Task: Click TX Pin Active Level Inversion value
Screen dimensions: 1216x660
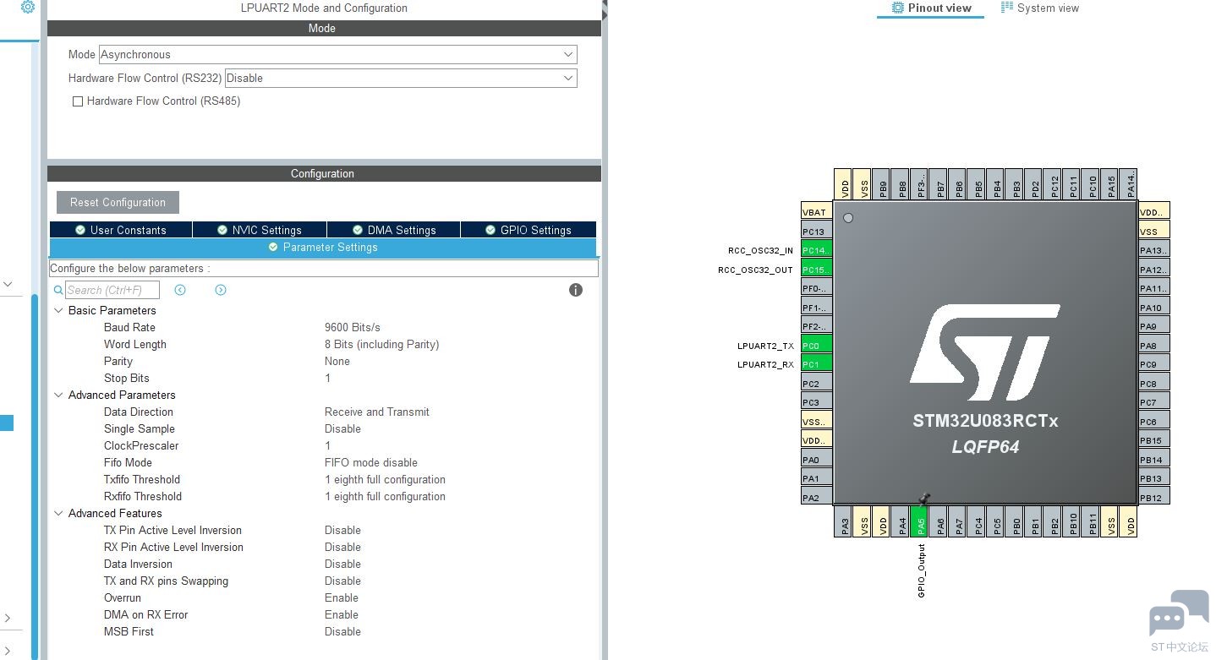Action: click(342, 530)
